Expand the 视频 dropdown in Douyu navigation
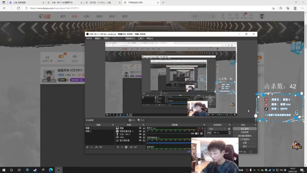 [99, 16]
